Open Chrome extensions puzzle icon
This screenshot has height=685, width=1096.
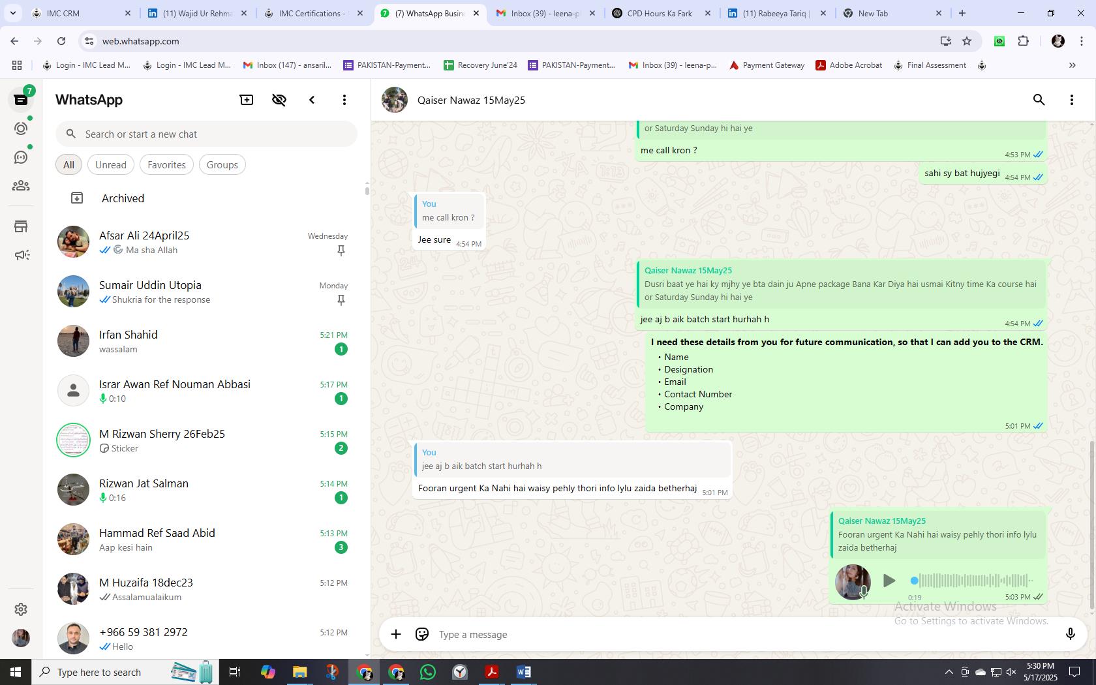pos(1023,41)
